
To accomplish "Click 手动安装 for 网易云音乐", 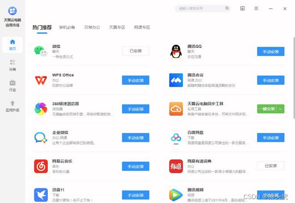I will tap(135, 167).
